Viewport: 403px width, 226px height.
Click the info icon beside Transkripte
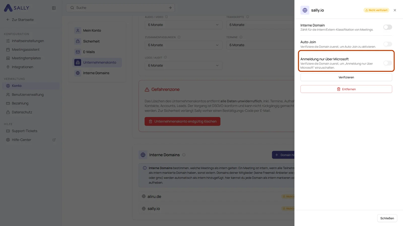(x=247, y=17)
